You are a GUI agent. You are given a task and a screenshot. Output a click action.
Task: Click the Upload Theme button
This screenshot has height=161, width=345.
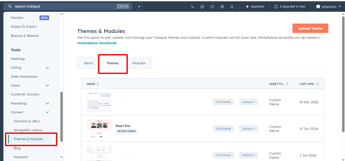pos(310,28)
